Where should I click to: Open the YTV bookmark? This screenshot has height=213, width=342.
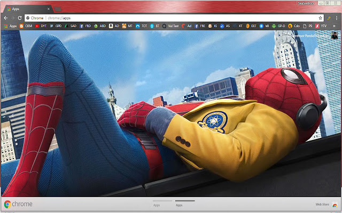[321, 26]
